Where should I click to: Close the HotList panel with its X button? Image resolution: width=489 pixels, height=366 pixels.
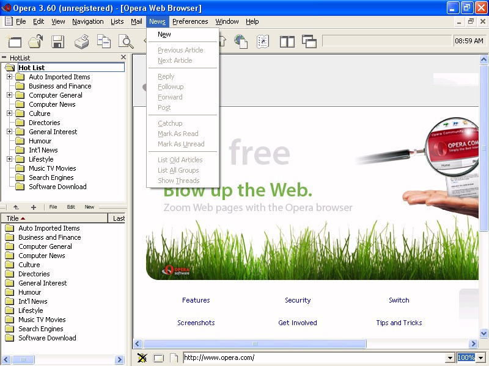123,57
